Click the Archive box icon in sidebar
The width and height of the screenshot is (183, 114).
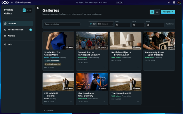point(5,36)
